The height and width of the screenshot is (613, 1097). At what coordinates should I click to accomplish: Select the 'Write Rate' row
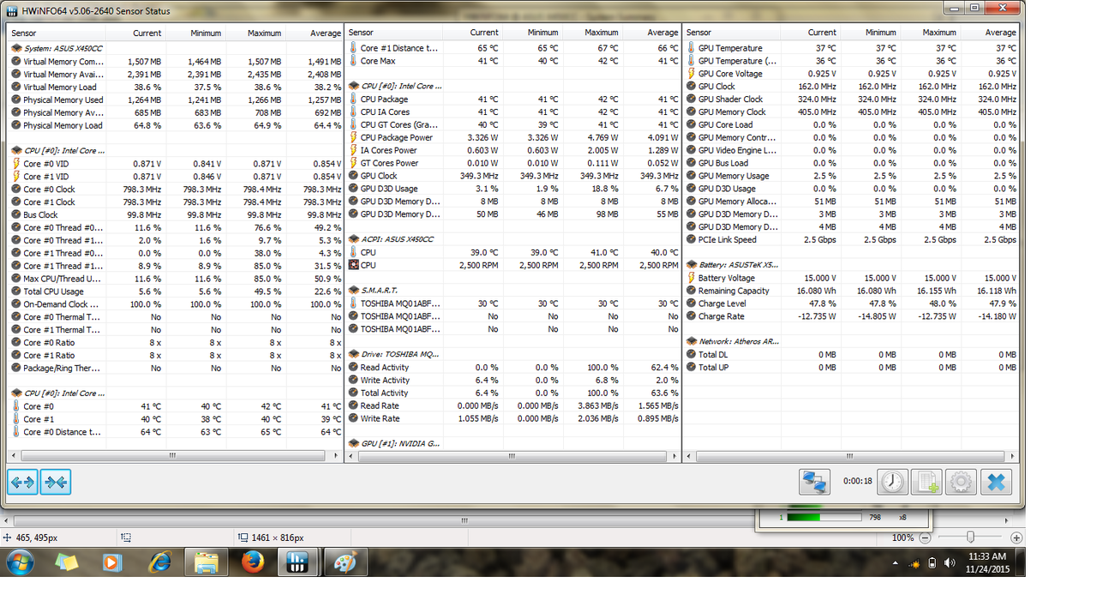tap(513, 418)
